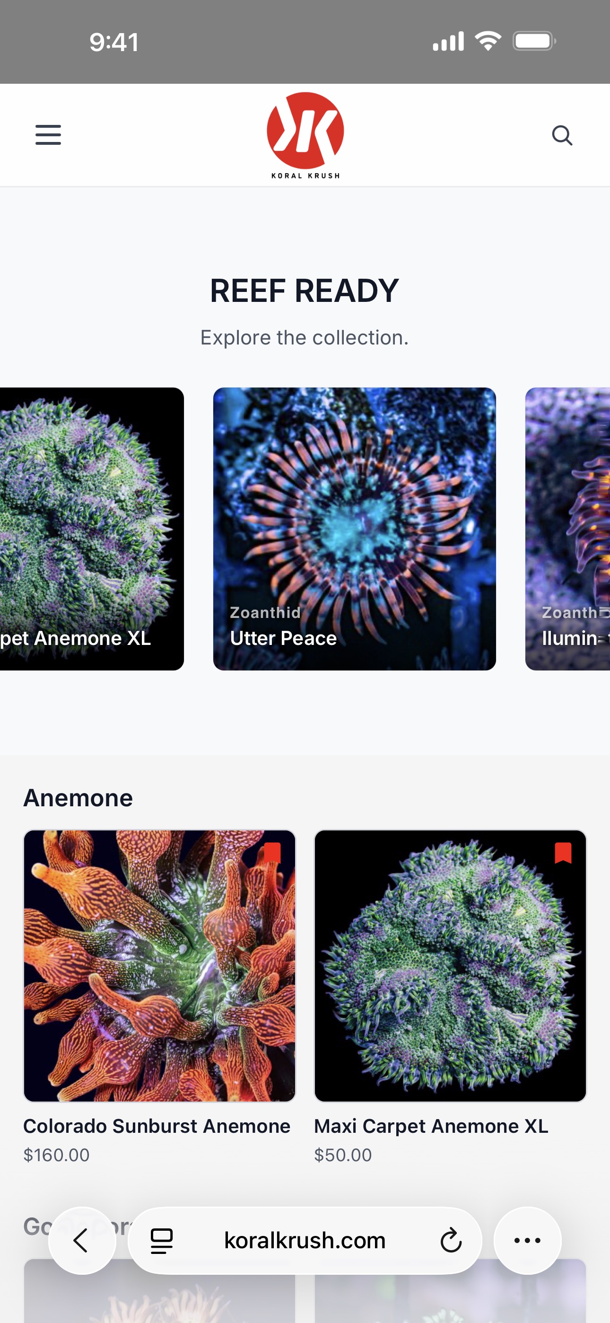
Task: Open the browser three-dot more menu
Action: click(527, 1240)
